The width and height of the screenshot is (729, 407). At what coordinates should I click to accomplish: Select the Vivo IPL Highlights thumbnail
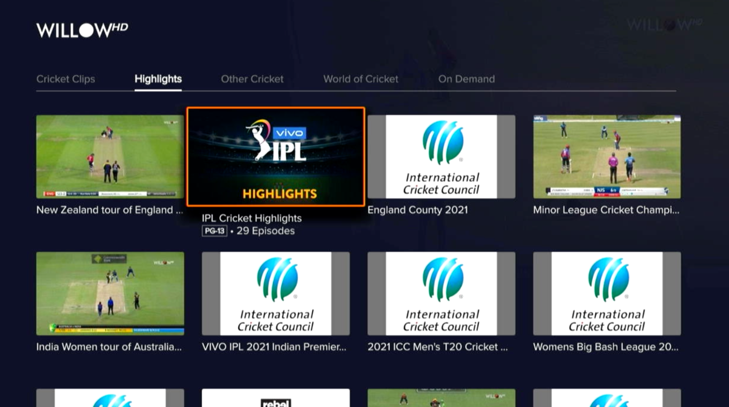point(276,157)
